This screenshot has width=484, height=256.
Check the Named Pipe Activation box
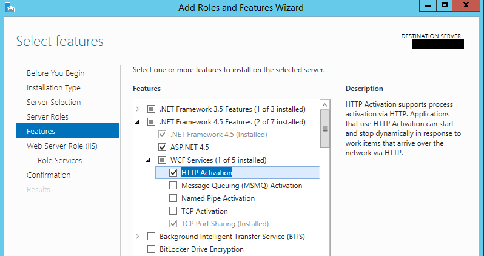[173, 198]
